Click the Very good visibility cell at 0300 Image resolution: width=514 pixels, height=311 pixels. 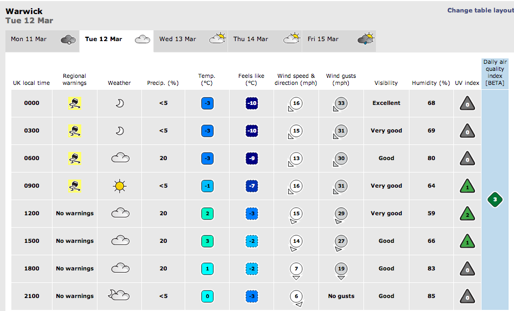386,131
